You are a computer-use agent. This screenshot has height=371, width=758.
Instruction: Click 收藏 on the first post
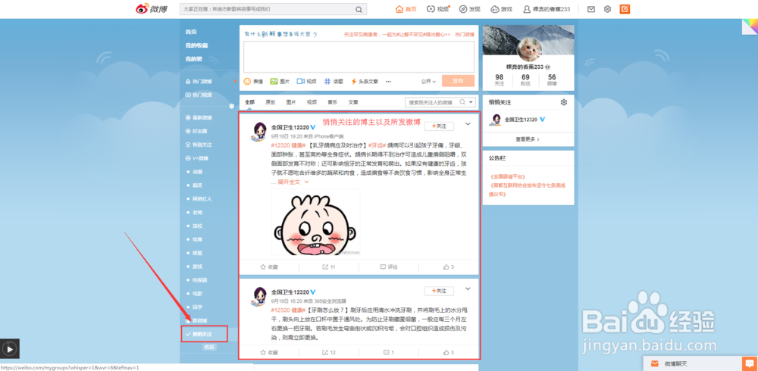pyautogui.click(x=269, y=267)
